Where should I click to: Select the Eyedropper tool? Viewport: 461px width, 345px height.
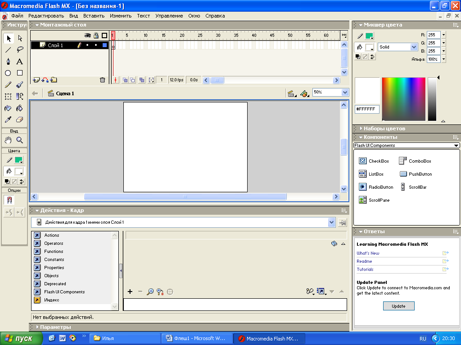click(x=9, y=119)
